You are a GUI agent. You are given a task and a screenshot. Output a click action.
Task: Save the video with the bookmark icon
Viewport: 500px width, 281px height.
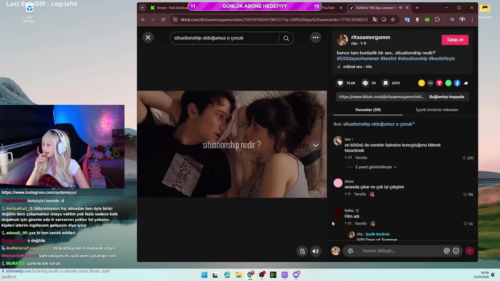pos(386,83)
